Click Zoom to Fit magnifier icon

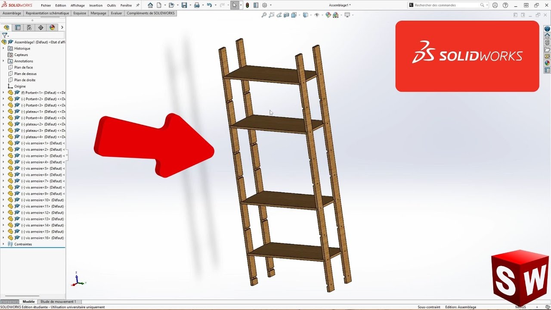264,15
